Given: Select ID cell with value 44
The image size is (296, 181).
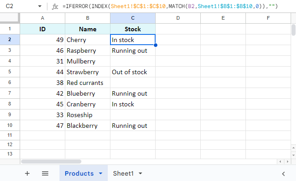Looking at the screenshot, I should coord(42,72).
